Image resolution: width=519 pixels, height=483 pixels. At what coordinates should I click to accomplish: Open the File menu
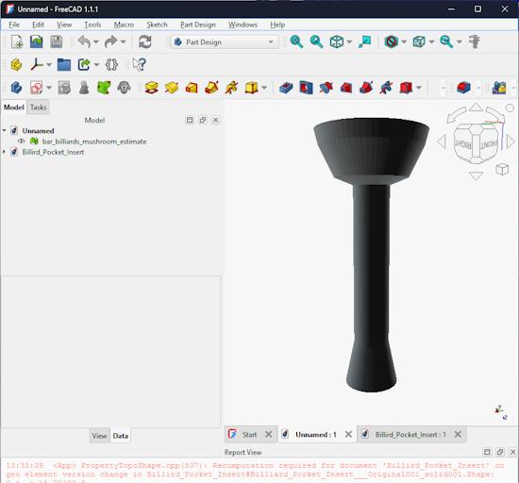(14, 25)
